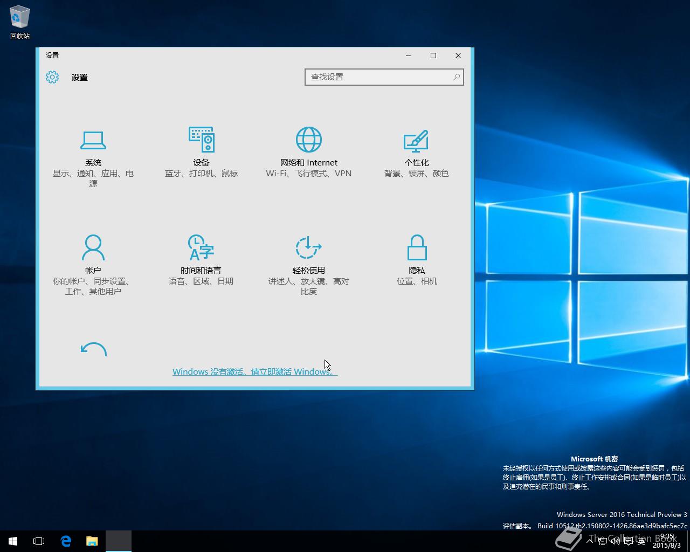Open the taskbar clock showing 2015/8/3

667,541
